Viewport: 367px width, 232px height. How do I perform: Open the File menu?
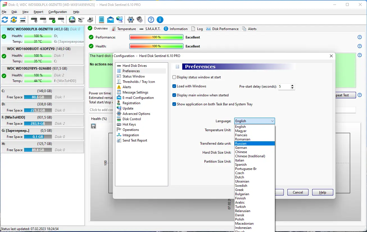(x=4, y=12)
